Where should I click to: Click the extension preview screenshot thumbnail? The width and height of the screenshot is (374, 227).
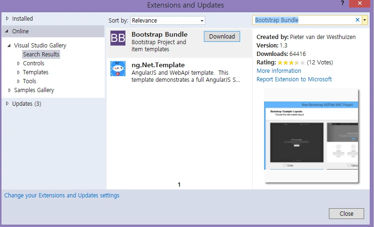click(x=311, y=135)
